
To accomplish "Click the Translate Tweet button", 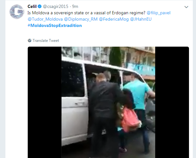I will tap(43, 41).
